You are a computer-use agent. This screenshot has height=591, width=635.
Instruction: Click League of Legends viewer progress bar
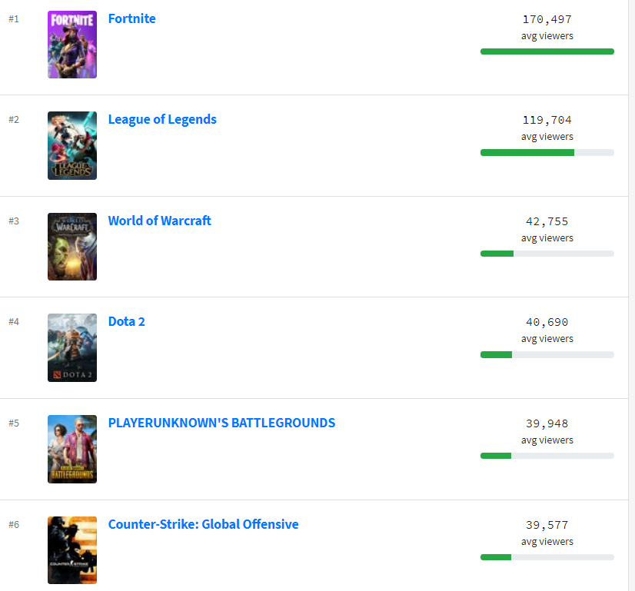pyautogui.click(x=547, y=152)
